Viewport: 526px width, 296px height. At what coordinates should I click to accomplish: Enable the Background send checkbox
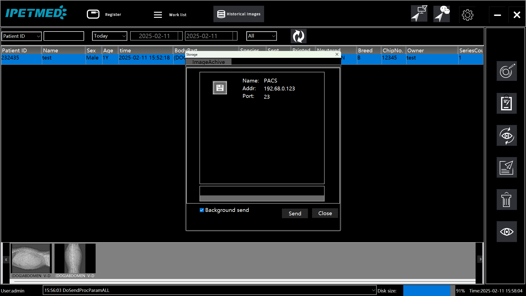point(202,210)
